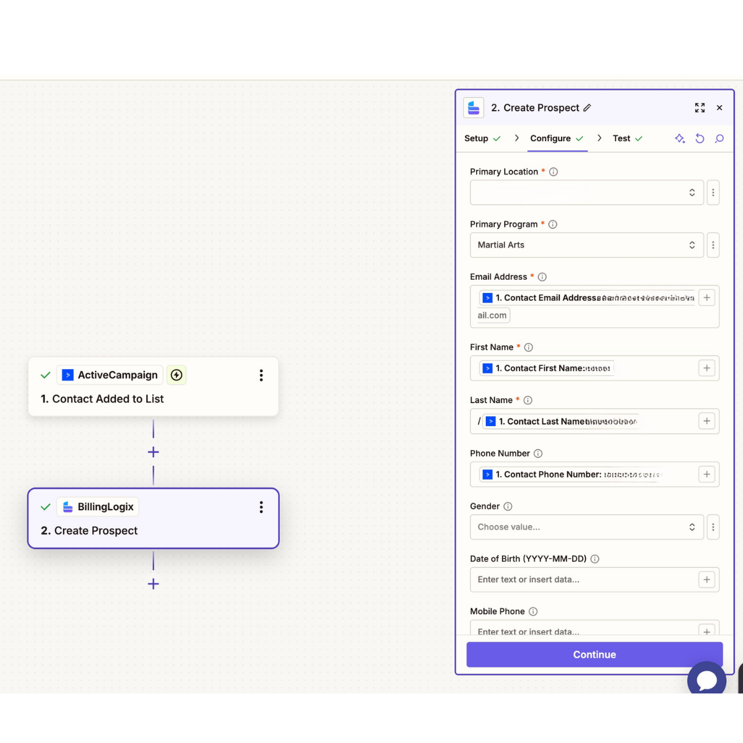Open the AI assistant sparkle icon
743x743 pixels.
[680, 138]
